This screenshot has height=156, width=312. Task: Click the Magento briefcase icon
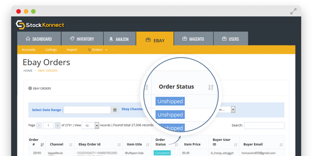click(185, 39)
